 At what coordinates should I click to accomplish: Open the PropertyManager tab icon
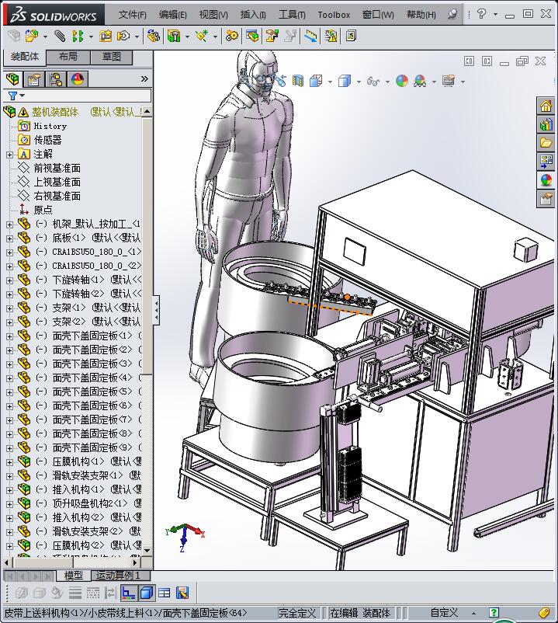point(33,79)
